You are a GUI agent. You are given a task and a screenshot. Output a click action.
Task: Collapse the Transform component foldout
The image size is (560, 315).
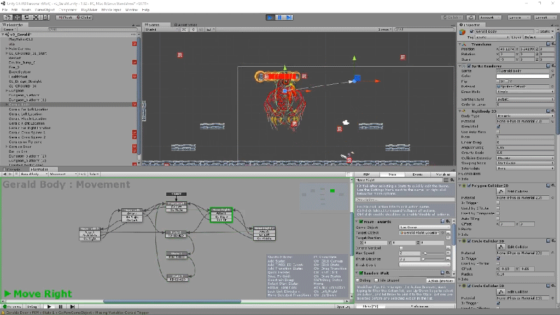point(460,44)
